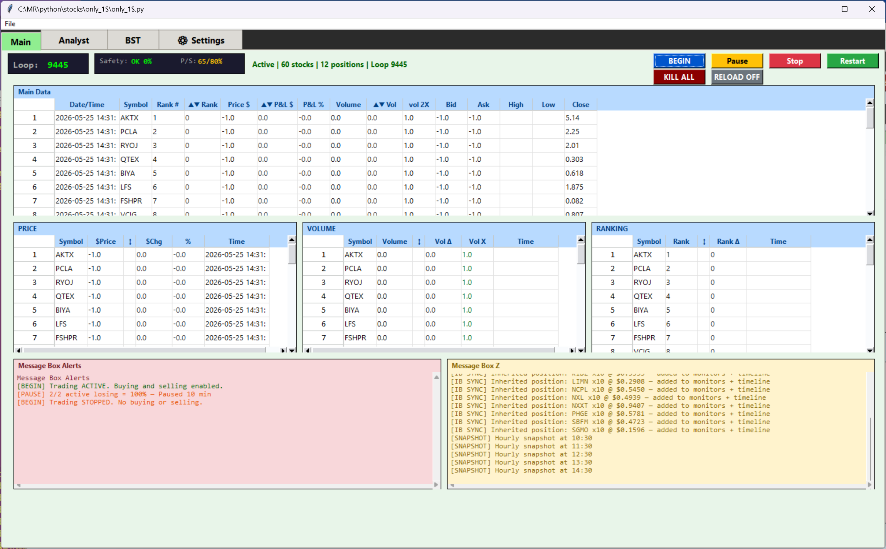Toggle the RELOAD OFF button
Viewport: 886px width, 549px height.
click(x=737, y=77)
